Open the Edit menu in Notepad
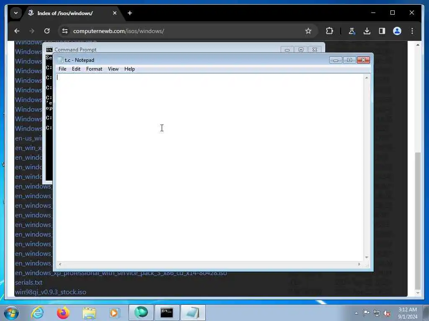Screen dimensions: 429x321 76,69
